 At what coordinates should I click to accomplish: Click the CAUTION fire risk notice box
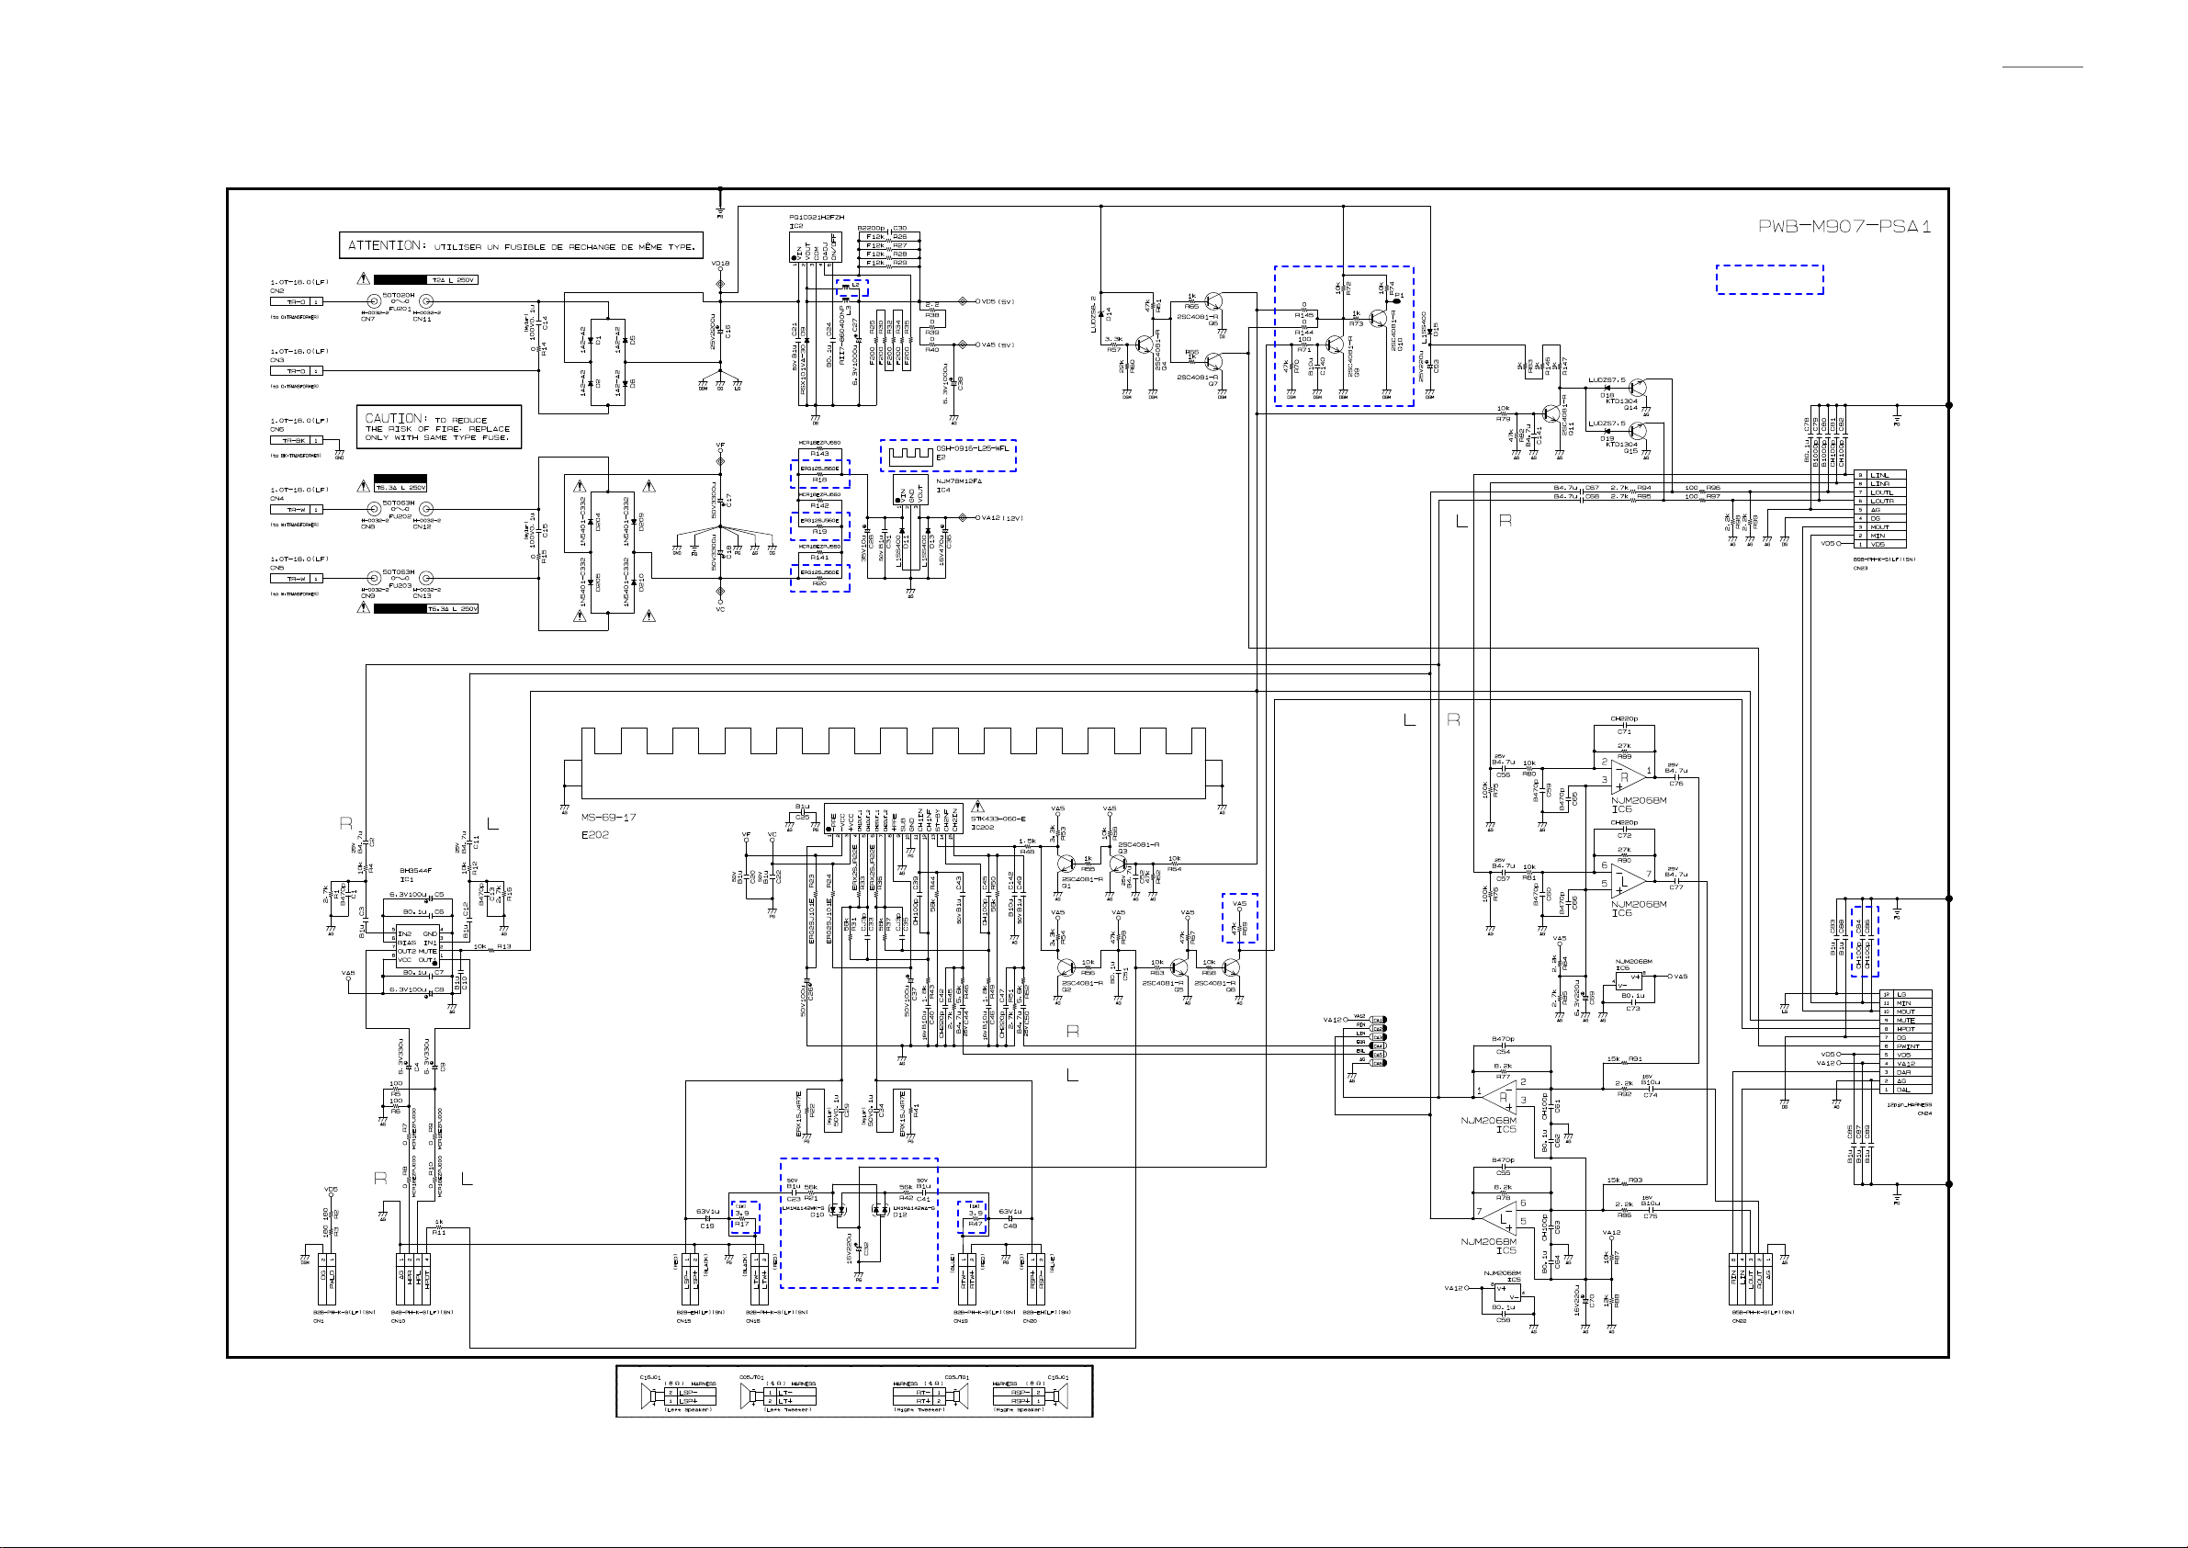[x=438, y=428]
